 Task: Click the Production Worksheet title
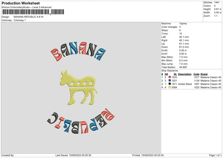(x=20, y=3)
